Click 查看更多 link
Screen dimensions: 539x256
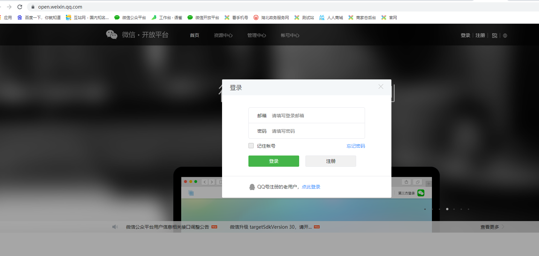click(490, 227)
